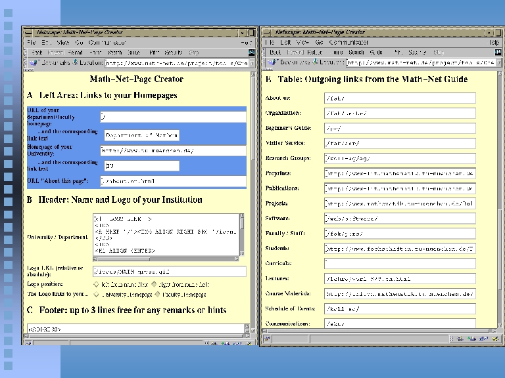Click the Bookmarks icon in left window
The image size is (505, 378).
coord(34,63)
